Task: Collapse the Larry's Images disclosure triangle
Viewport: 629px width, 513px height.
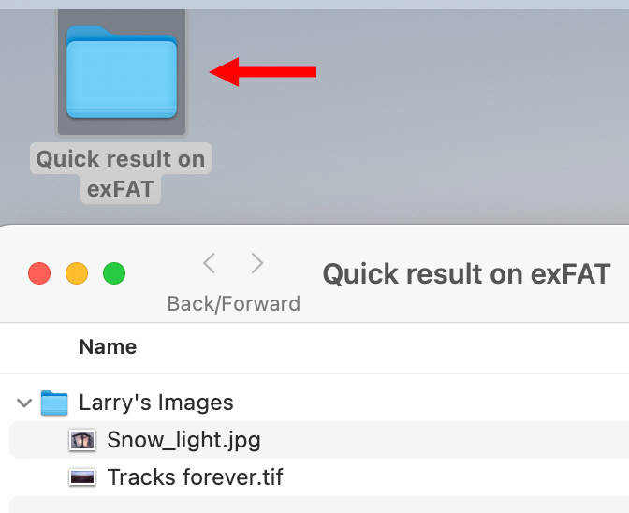Action: [x=22, y=403]
